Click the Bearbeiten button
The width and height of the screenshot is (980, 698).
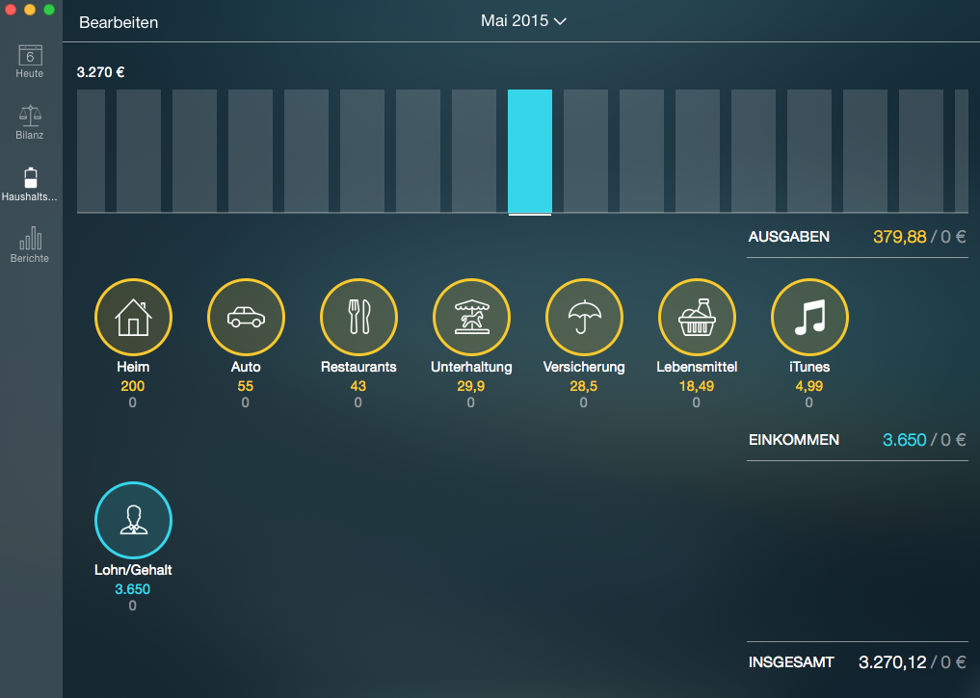click(119, 22)
